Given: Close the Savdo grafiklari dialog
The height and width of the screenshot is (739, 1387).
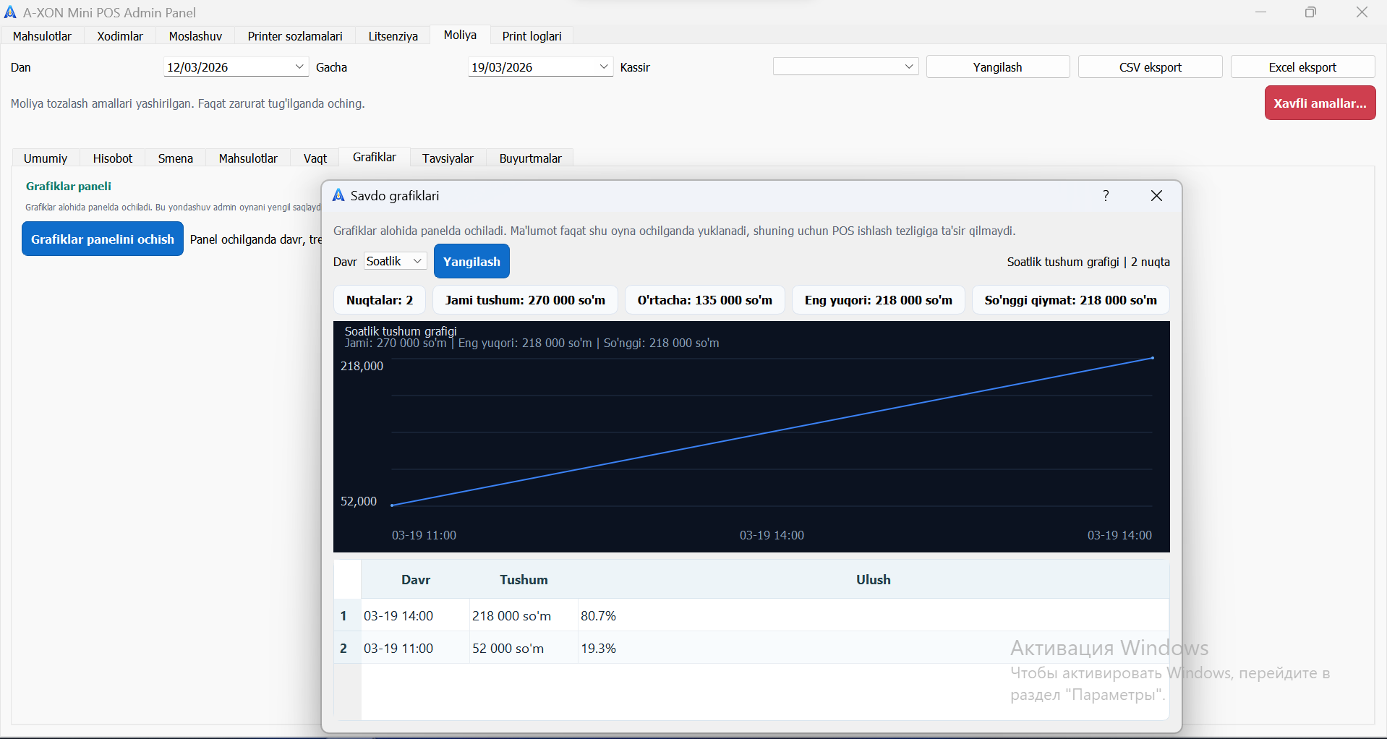Looking at the screenshot, I should coord(1156,196).
